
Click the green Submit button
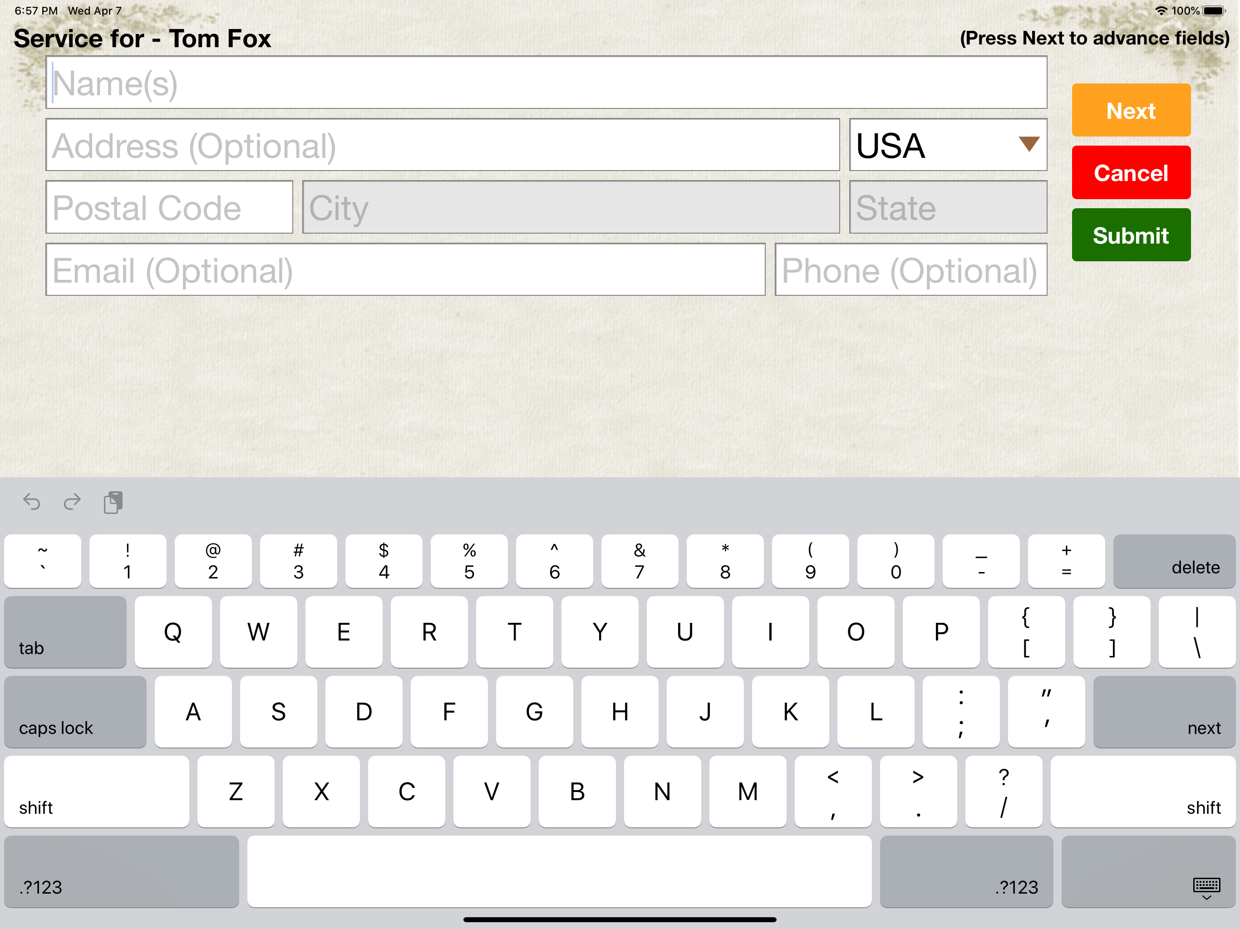[x=1131, y=235]
